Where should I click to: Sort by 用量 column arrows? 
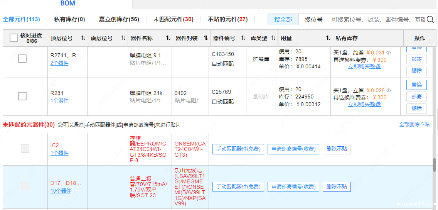328,38
